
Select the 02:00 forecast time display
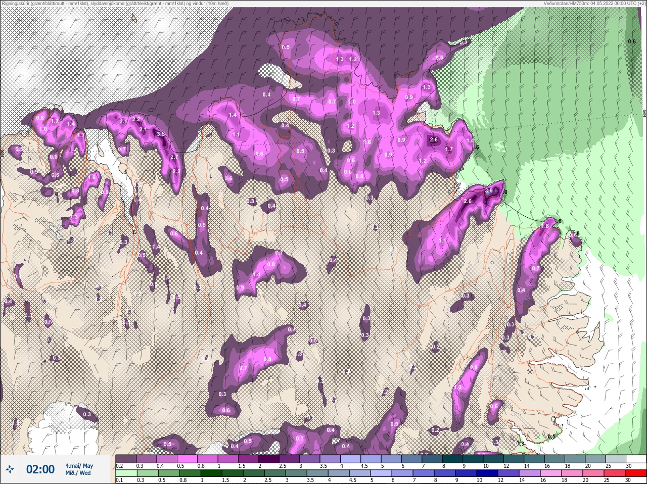(40, 469)
